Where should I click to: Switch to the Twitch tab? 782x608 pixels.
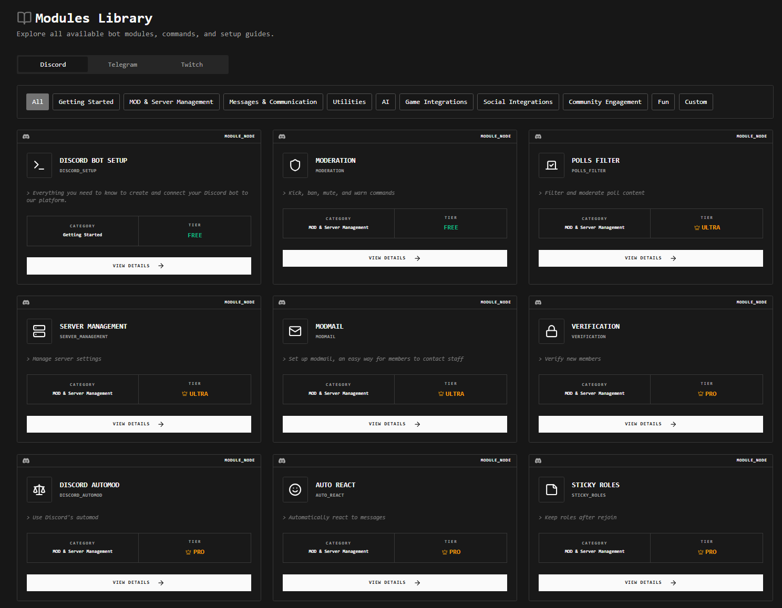coord(191,64)
